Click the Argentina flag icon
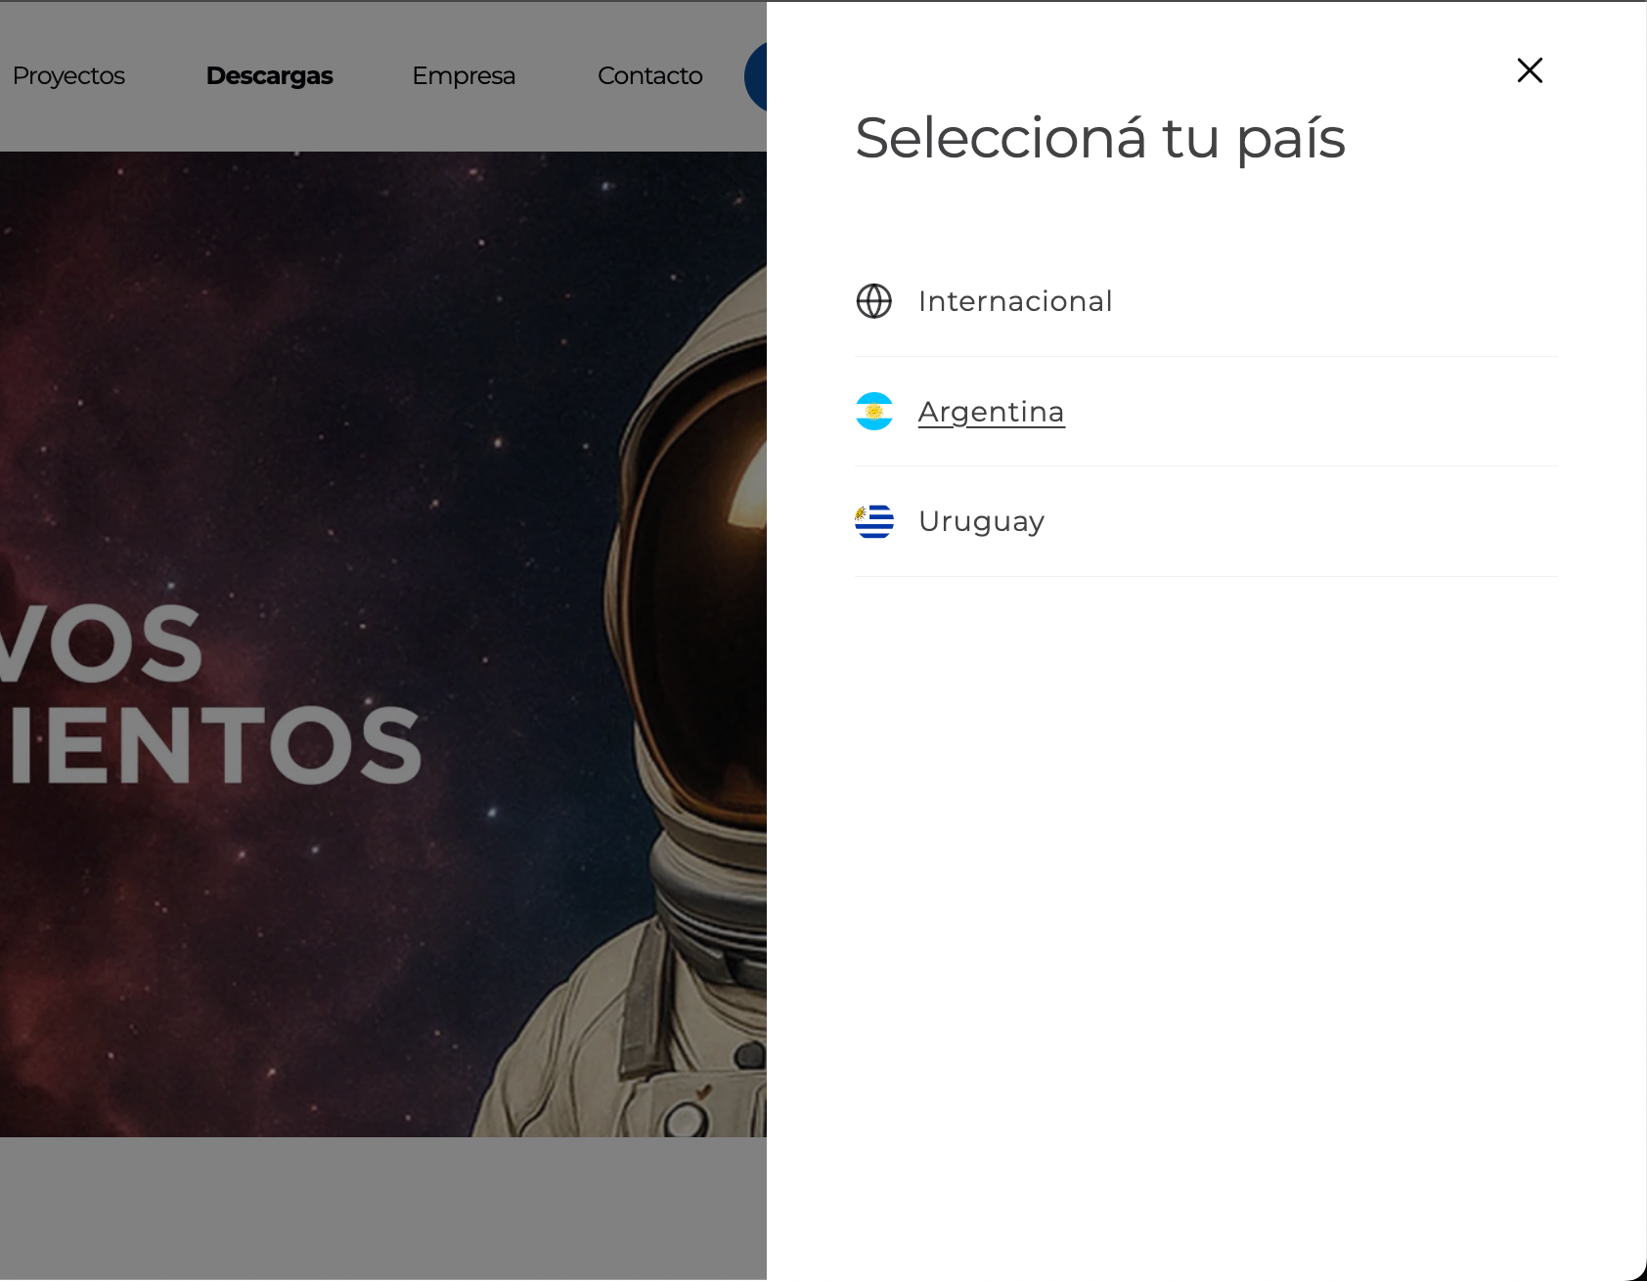This screenshot has width=1647, height=1281. point(874,412)
